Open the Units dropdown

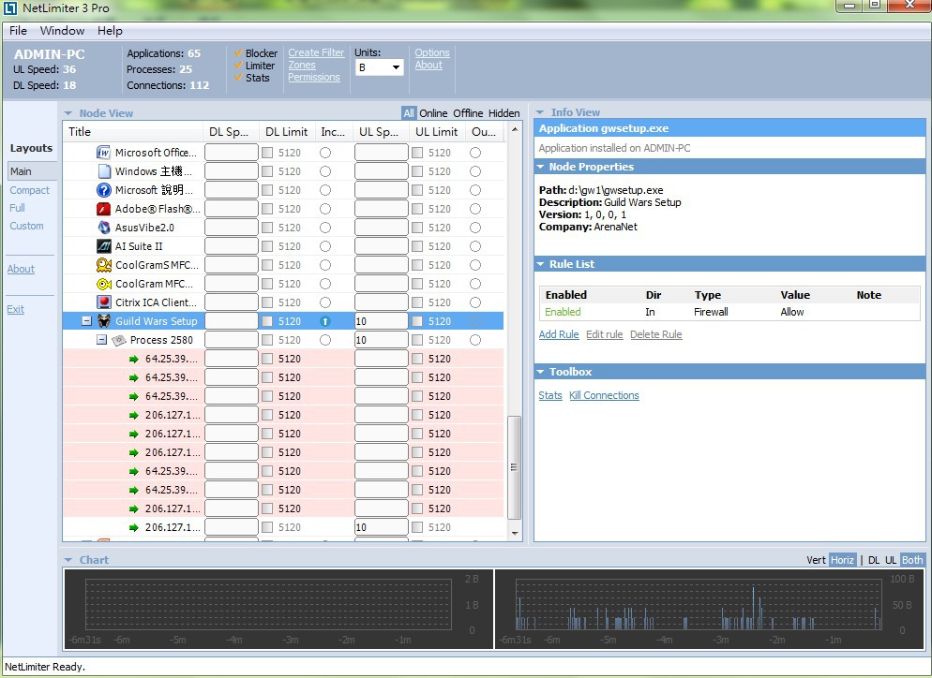pyautogui.click(x=379, y=67)
